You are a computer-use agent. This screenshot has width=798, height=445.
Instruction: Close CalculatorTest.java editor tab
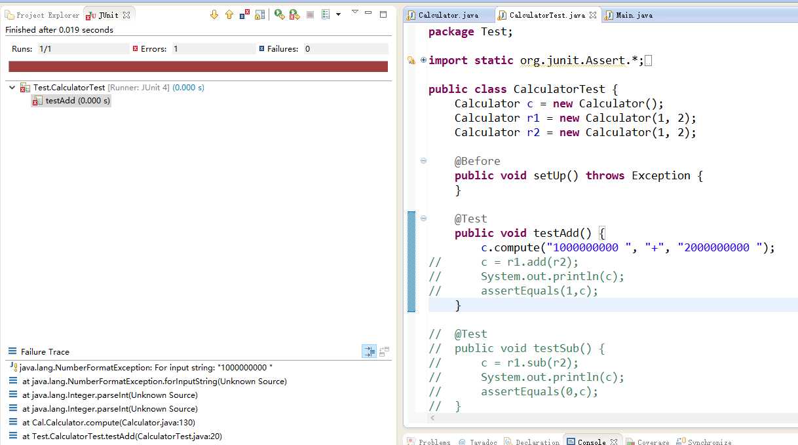point(593,15)
